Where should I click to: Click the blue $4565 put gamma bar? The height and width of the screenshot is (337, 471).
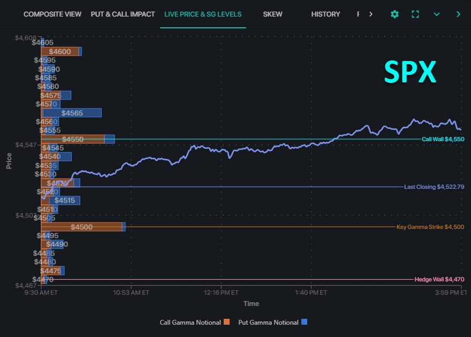pyautogui.click(x=72, y=113)
